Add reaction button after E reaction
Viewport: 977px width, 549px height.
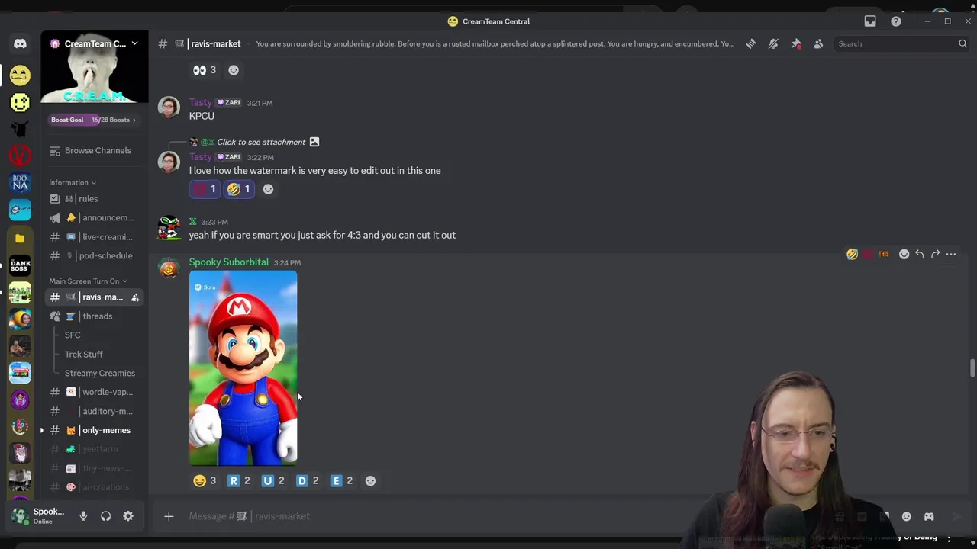[370, 480]
